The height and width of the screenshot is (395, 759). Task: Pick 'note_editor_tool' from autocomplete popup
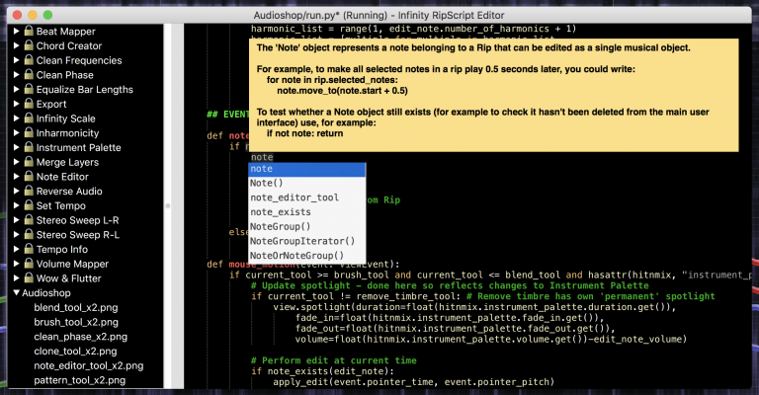[x=307, y=197]
